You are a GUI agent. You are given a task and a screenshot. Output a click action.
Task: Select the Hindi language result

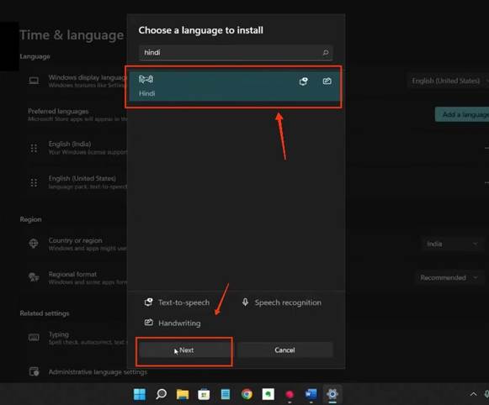234,87
